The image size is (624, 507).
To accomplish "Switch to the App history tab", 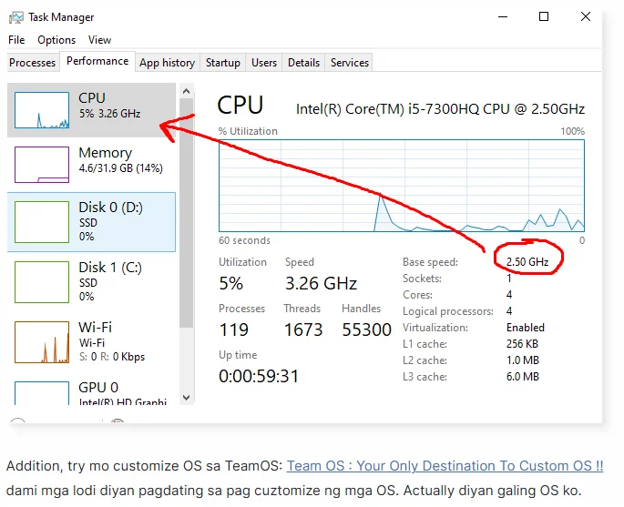I will click(x=167, y=63).
